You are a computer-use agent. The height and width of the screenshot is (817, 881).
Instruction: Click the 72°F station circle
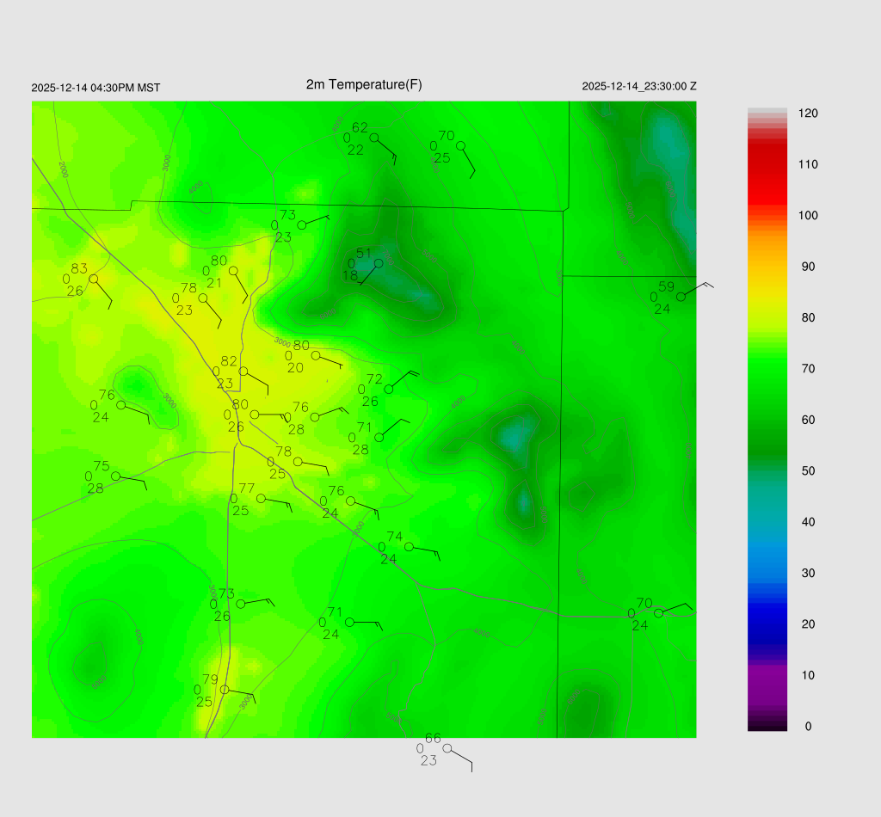tap(389, 390)
